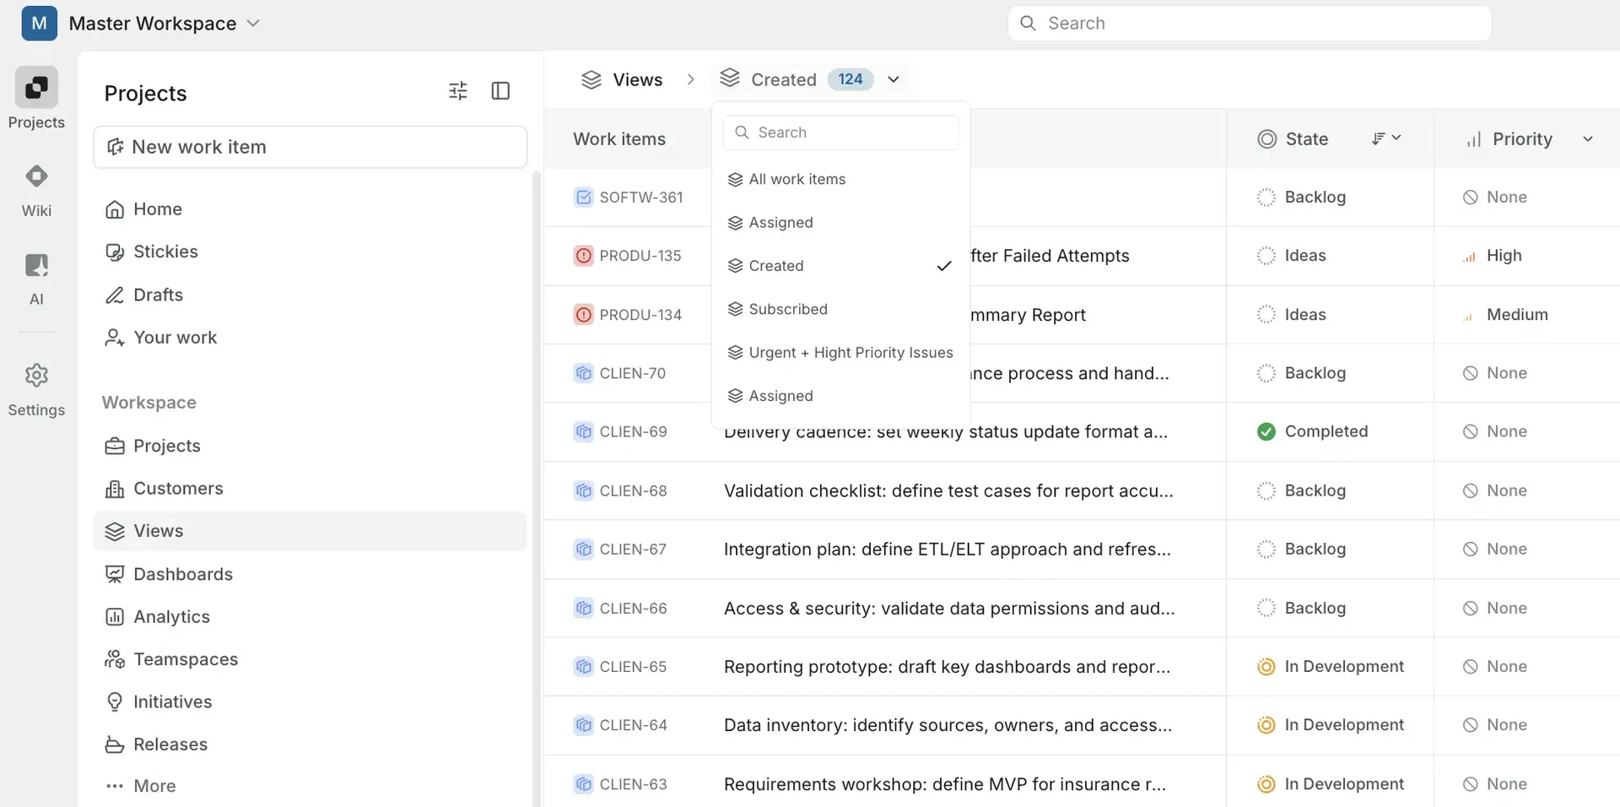
Task: Open State column sort options
Action: [1386, 138]
